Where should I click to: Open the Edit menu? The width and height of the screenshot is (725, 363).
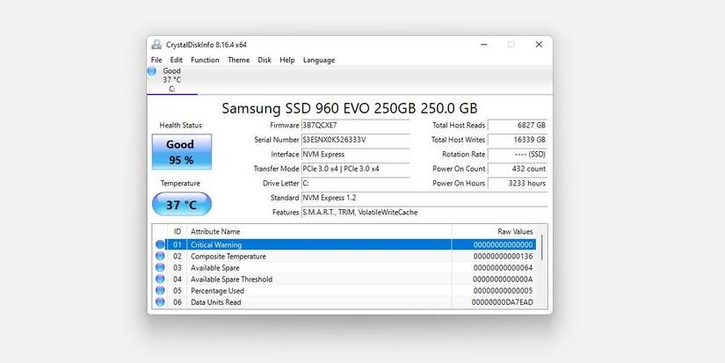[176, 60]
